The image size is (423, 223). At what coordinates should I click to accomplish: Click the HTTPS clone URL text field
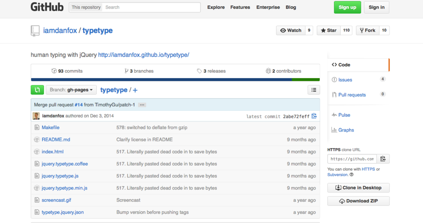352,159
